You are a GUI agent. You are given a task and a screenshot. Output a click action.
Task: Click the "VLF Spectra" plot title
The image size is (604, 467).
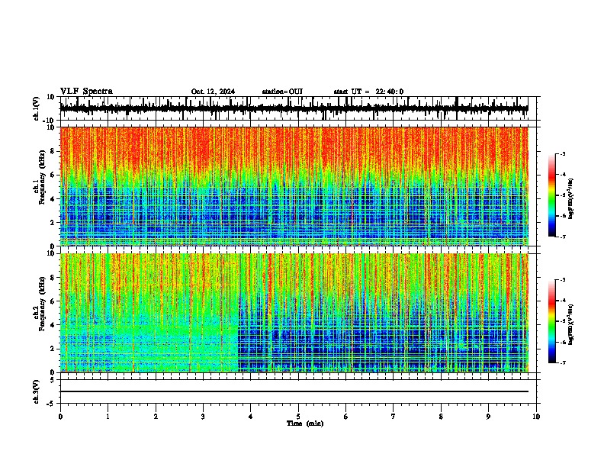tap(86, 92)
